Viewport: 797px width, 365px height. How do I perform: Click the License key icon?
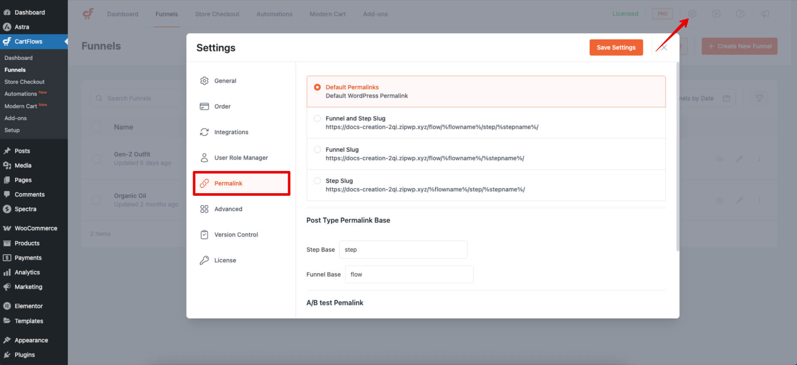tap(204, 260)
